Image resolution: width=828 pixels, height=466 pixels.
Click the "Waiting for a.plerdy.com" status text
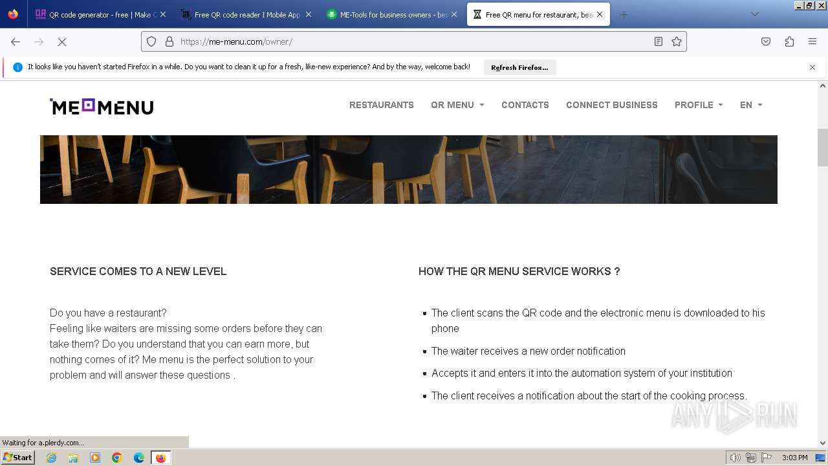point(43,443)
